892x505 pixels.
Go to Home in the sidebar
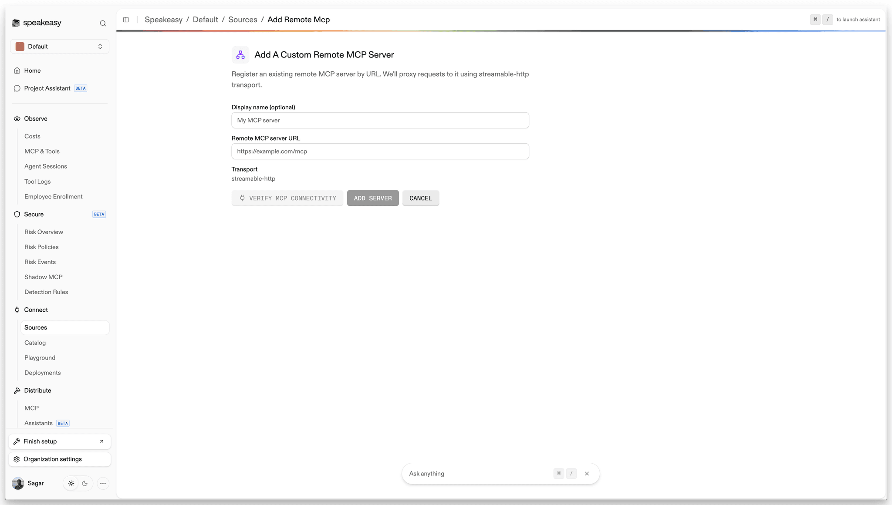pyautogui.click(x=32, y=71)
